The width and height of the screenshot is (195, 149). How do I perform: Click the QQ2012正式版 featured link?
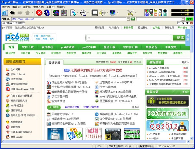[72, 107]
